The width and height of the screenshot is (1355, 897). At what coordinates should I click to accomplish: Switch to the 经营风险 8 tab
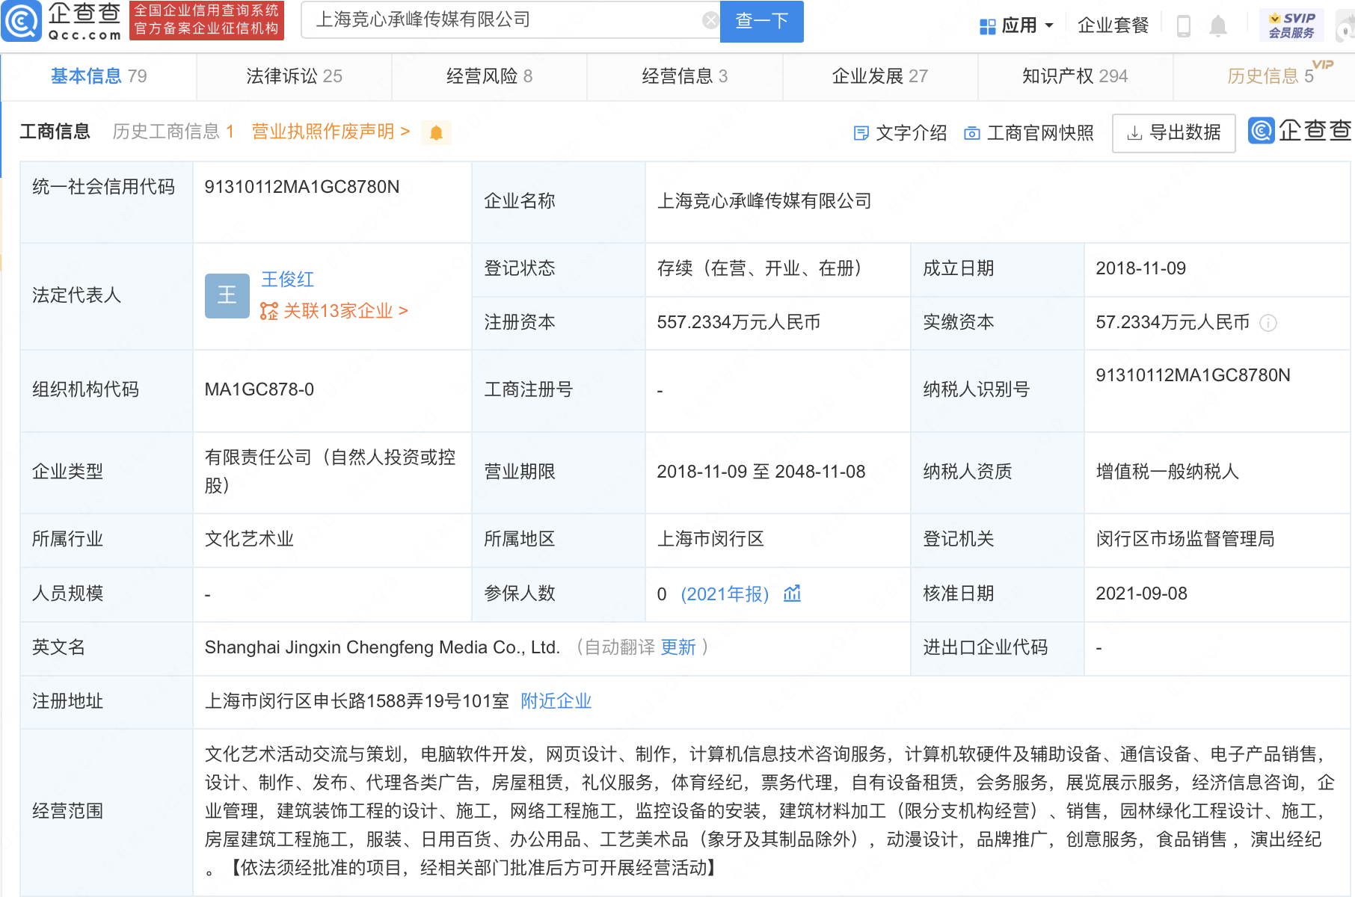[489, 76]
